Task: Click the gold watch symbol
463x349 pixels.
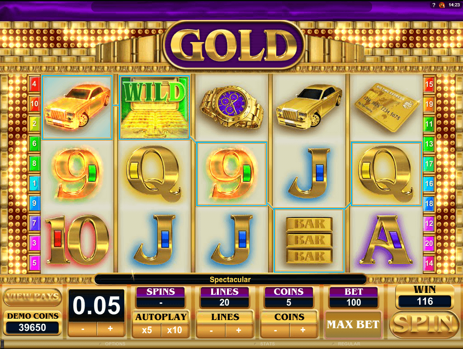Action: (x=231, y=107)
